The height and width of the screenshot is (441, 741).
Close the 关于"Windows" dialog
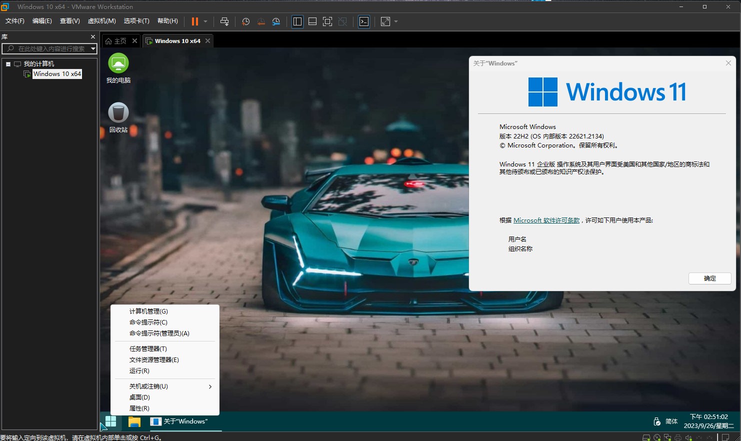(x=728, y=63)
